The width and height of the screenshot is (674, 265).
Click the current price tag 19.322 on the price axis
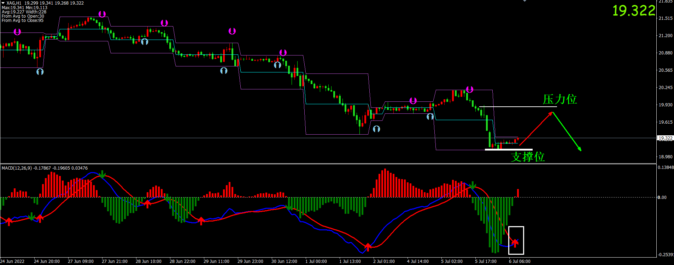[x=665, y=138]
